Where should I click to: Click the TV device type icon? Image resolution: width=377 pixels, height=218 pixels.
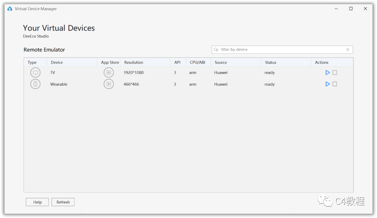(35, 72)
